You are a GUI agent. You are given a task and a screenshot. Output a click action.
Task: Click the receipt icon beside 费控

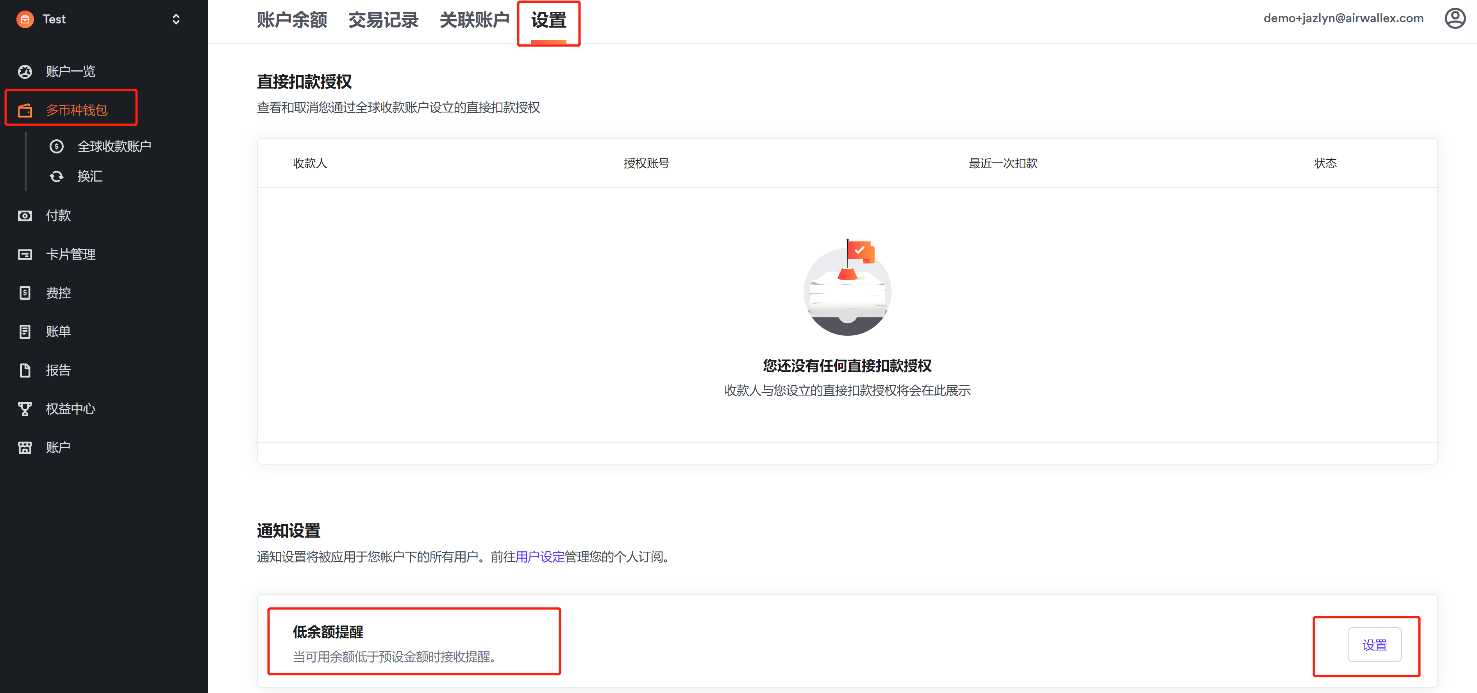(x=25, y=293)
